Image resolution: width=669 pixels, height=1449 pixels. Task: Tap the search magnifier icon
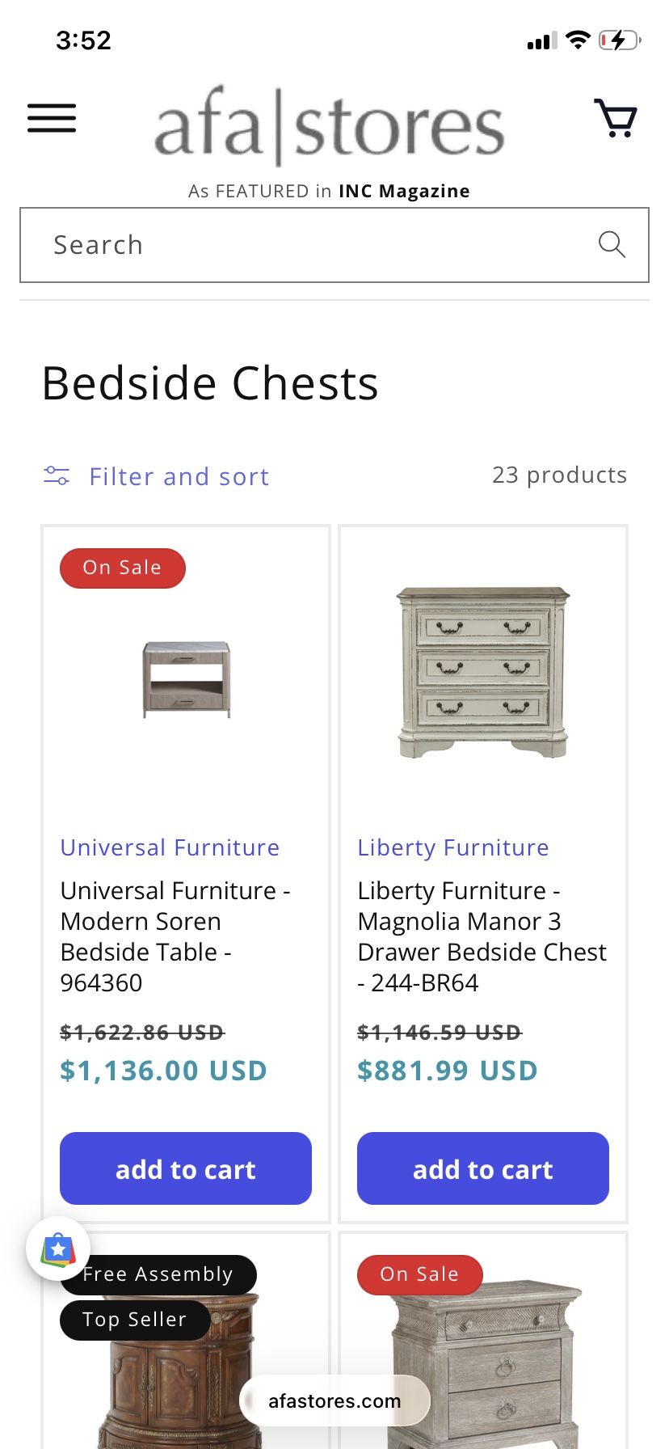pyautogui.click(x=612, y=244)
